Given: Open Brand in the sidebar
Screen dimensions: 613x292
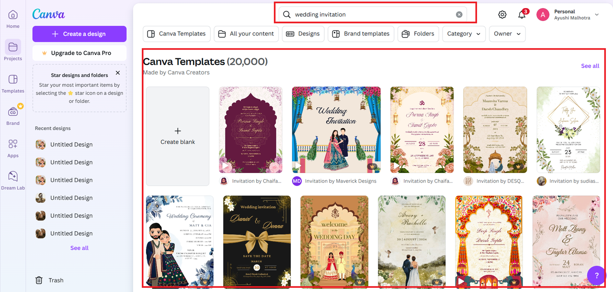Looking at the screenshot, I should tap(13, 115).
